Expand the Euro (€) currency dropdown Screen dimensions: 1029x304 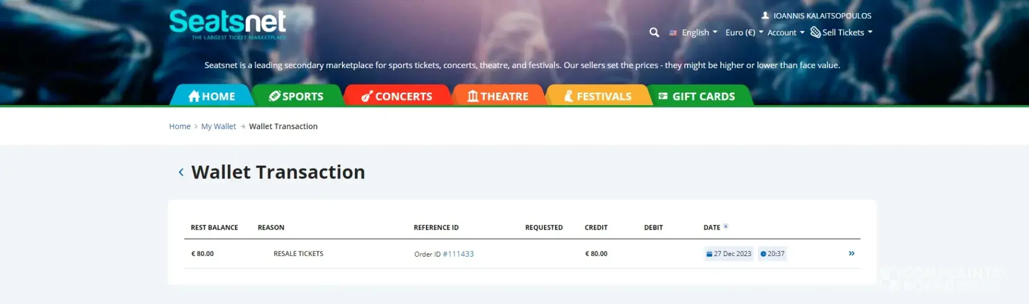click(x=744, y=33)
